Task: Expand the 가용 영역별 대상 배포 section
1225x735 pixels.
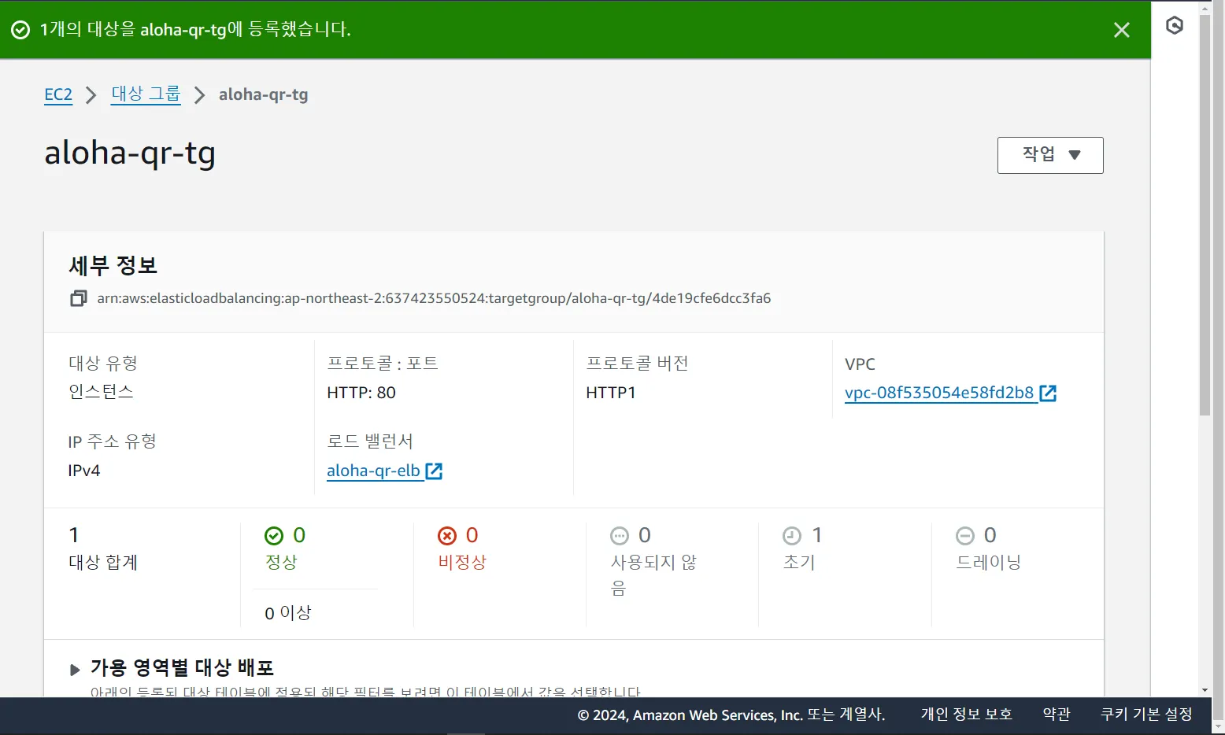Action: click(x=75, y=670)
